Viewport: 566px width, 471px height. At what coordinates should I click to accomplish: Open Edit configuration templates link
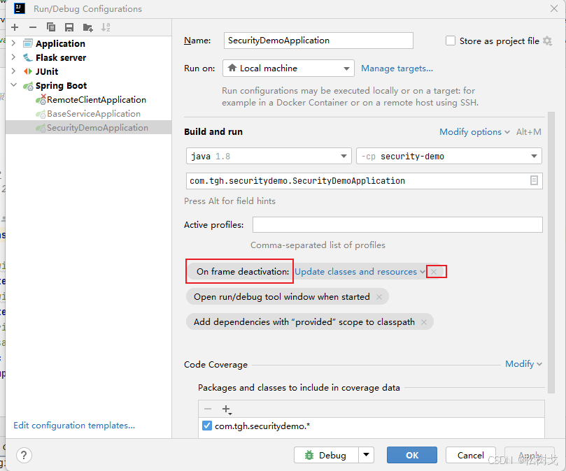(74, 426)
